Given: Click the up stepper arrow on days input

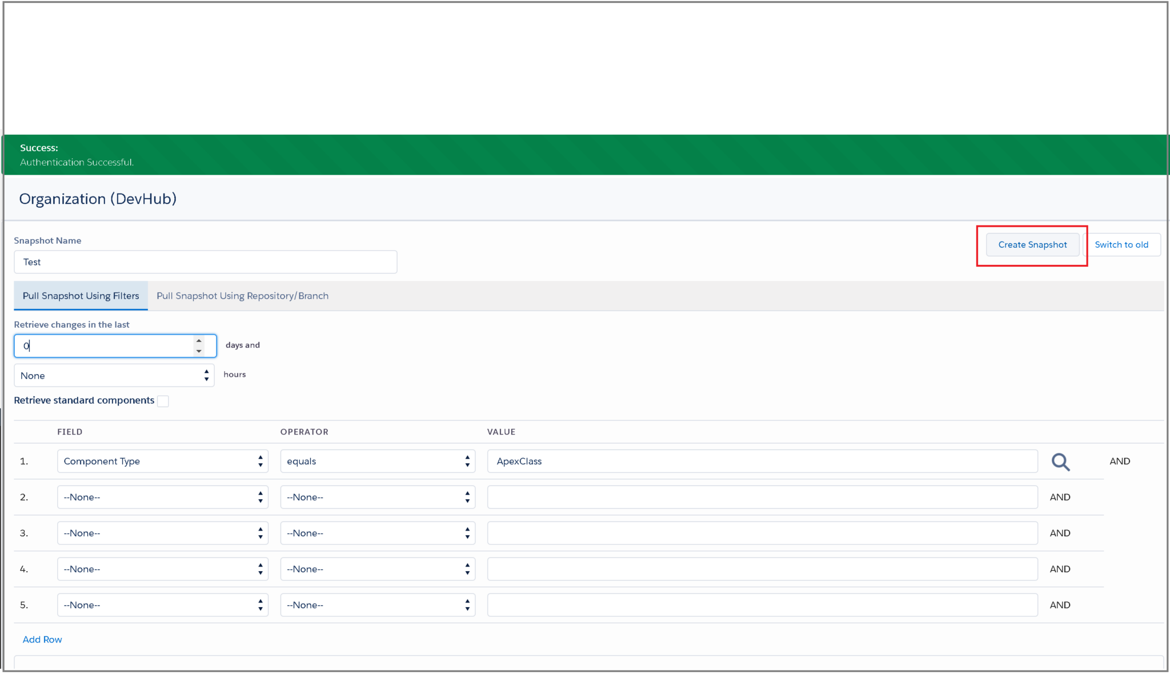Looking at the screenshot, I should pyautogui.click(x=198, y=341).
